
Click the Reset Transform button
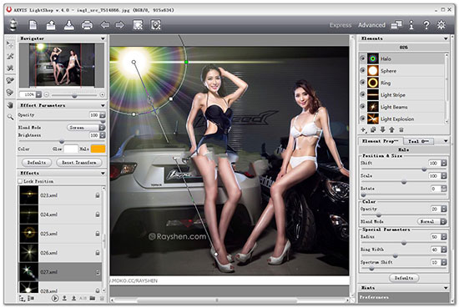tap(79, 163)
